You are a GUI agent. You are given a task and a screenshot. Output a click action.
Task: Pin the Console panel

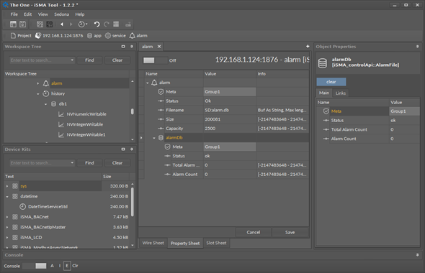[x=417, y=255]
